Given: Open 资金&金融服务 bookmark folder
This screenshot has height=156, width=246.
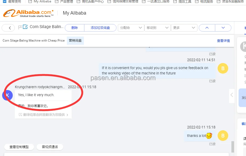Looking at the screenshot, I should [x=230, y=2].
